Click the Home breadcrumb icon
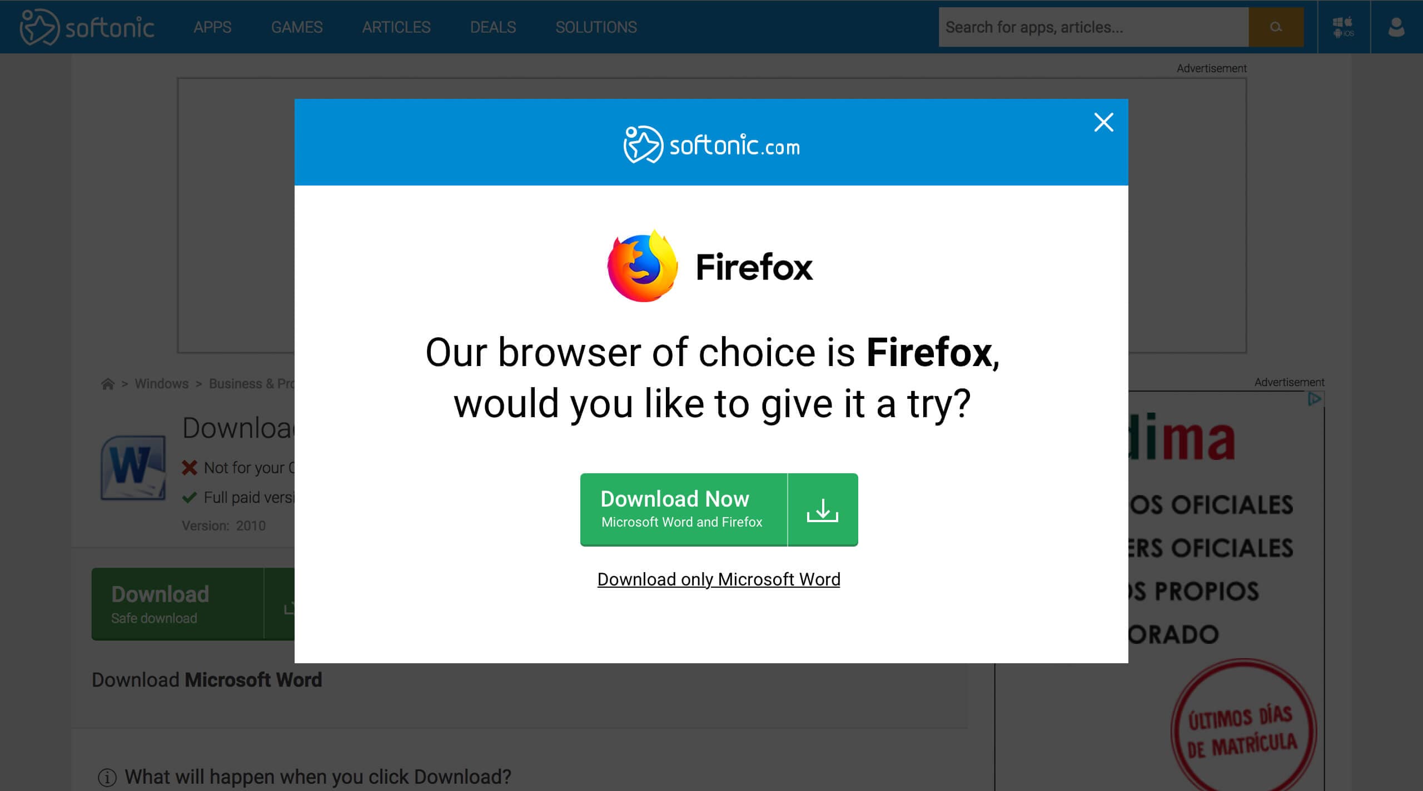 [x=108, y=384]
